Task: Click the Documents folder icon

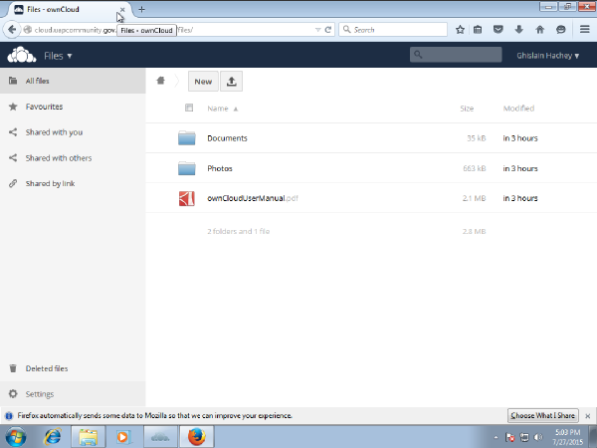Action: point(187,138)
